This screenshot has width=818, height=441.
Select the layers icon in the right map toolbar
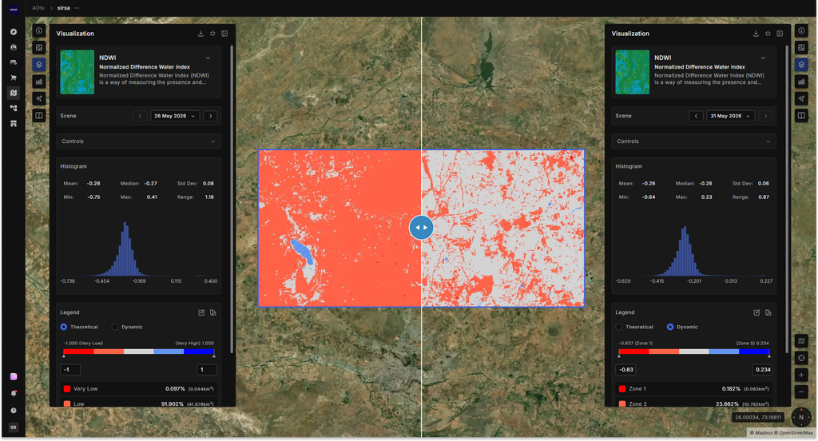801,65
